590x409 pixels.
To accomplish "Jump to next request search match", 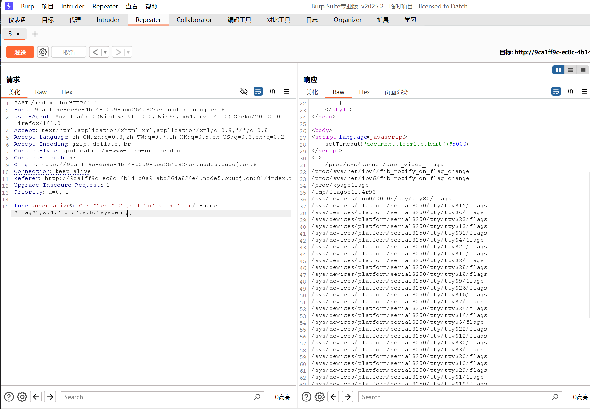I will click(50, 397).
